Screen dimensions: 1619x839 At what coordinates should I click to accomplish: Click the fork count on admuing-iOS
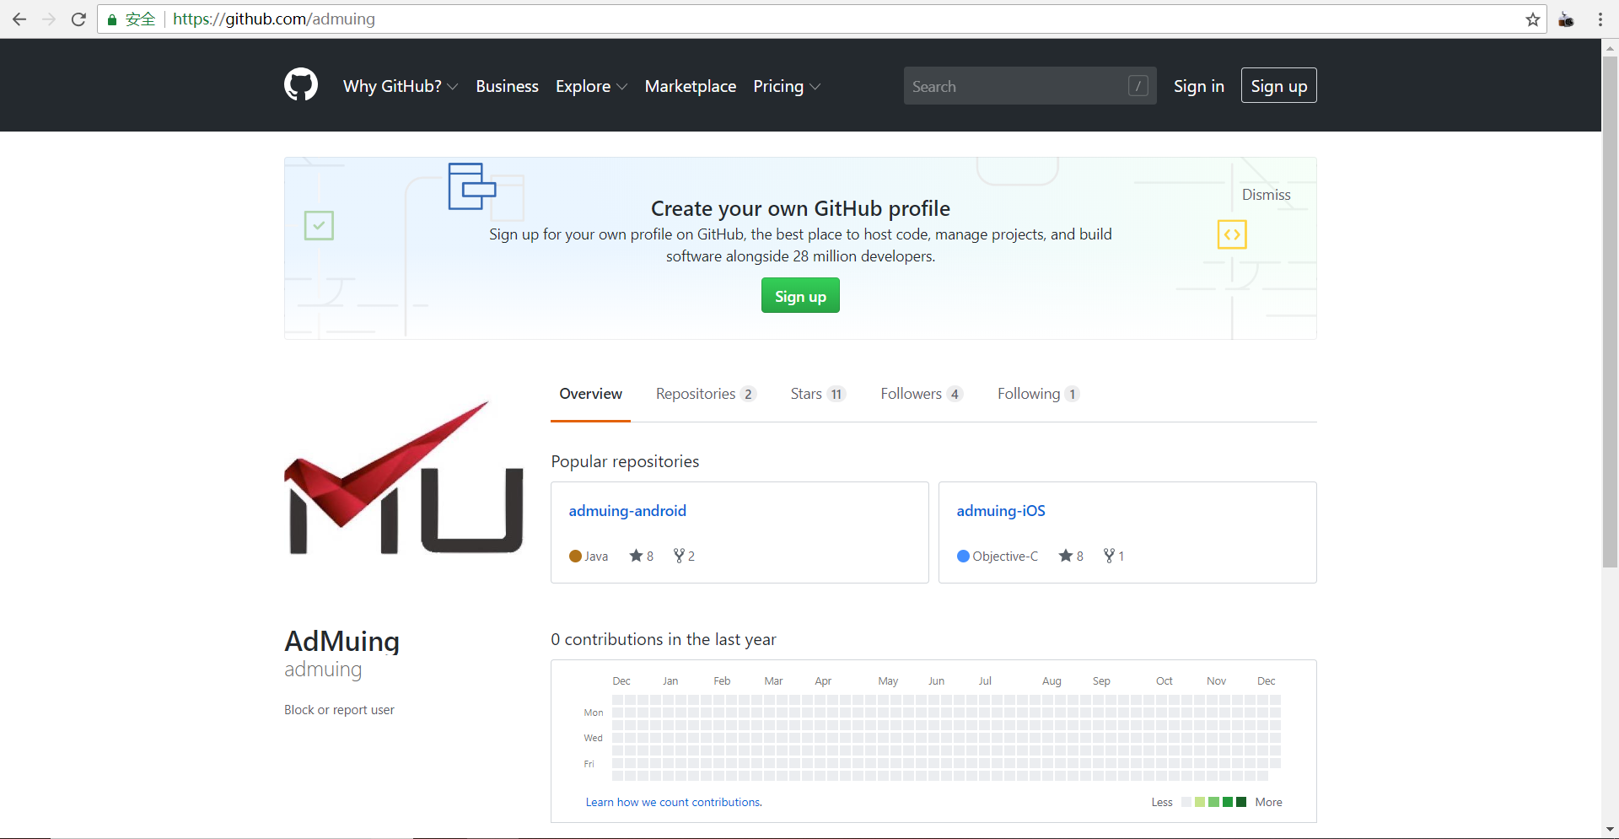pyautogui.click(x=1114, y=556)
